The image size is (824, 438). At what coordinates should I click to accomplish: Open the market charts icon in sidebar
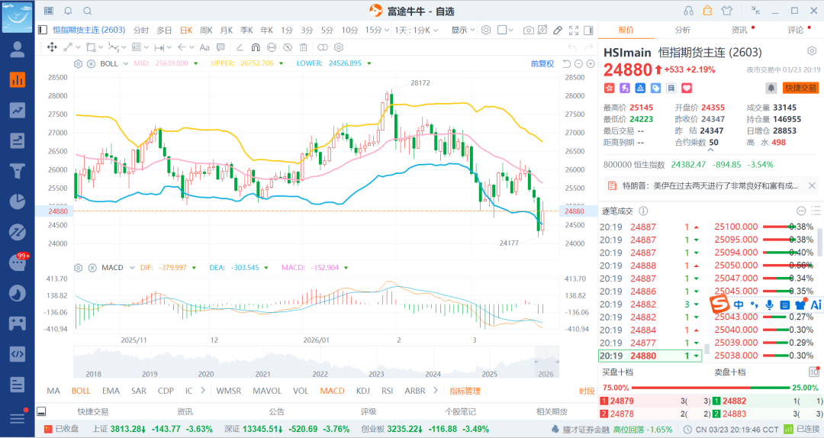point(17,79)
